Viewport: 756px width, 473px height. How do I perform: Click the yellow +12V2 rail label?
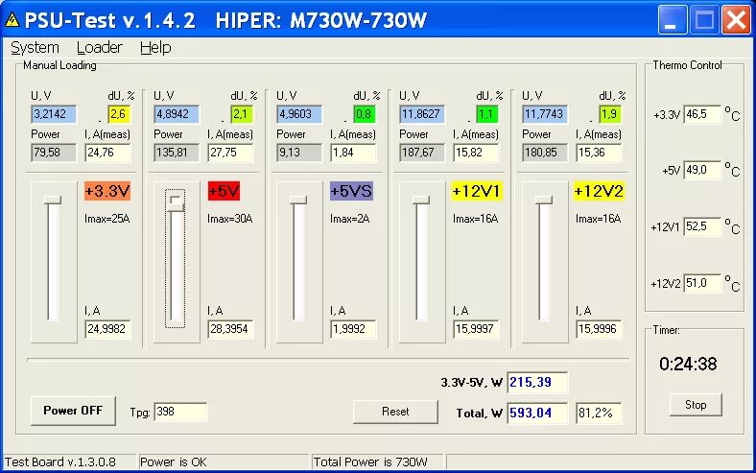(600, 191)
